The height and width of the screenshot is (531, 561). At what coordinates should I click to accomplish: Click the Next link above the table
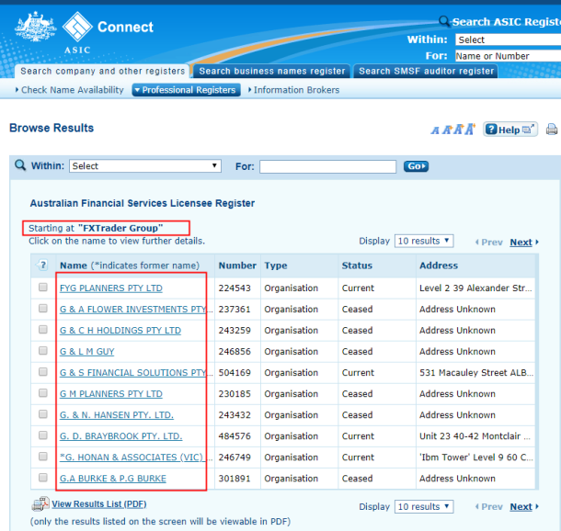point(521,243)
